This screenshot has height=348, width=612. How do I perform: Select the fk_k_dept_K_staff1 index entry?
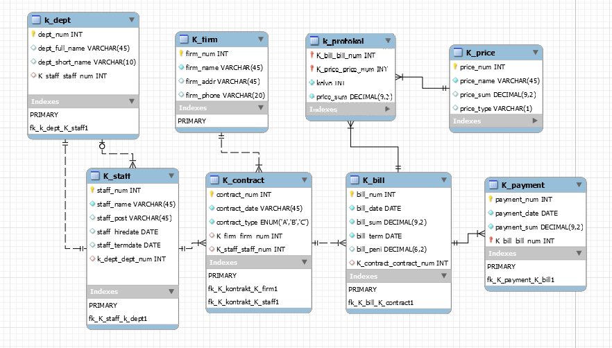point(59,128)
